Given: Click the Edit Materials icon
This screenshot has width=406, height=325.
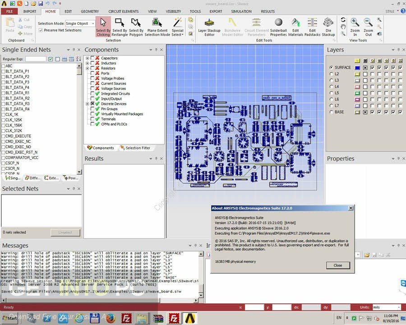Looking at the screenshot, I should (295, 27).
